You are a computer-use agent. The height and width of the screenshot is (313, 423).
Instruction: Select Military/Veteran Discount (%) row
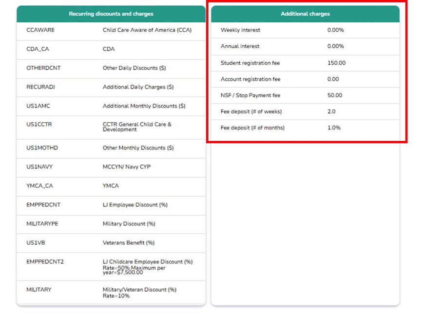pyautogui.click(x=111, y=293)
